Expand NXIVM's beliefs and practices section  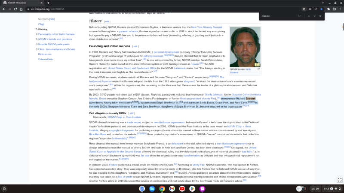(x=37, y=39)
